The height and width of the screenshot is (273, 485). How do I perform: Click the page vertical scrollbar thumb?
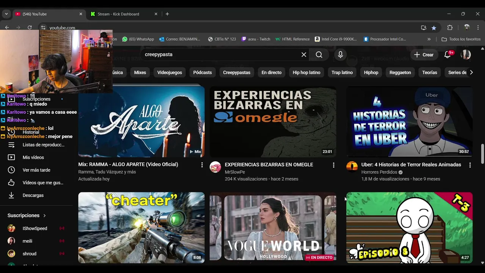pyautogui.click(x=482, y=154)
